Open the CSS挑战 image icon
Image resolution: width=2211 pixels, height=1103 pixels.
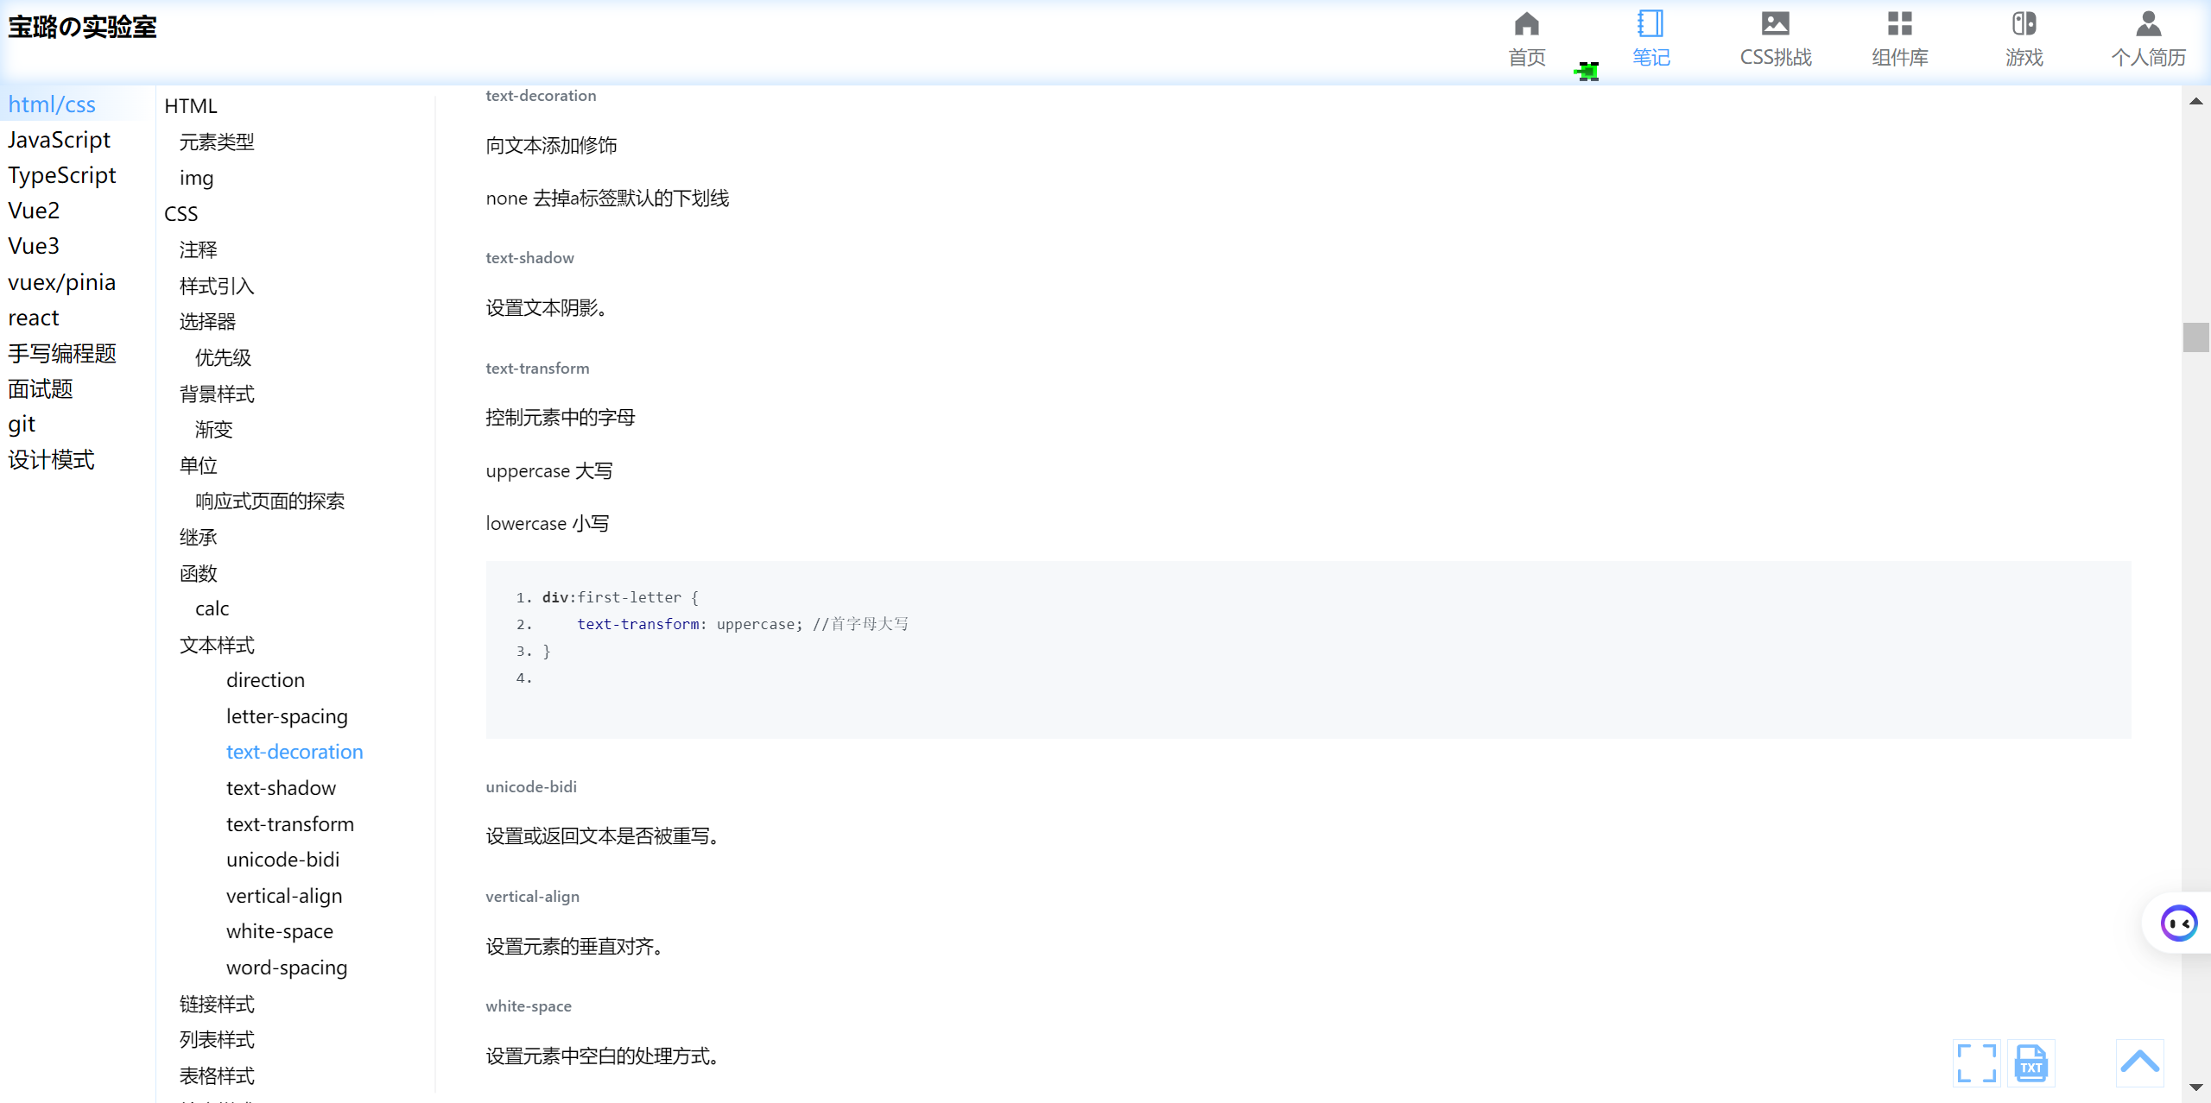point(1776,23)
